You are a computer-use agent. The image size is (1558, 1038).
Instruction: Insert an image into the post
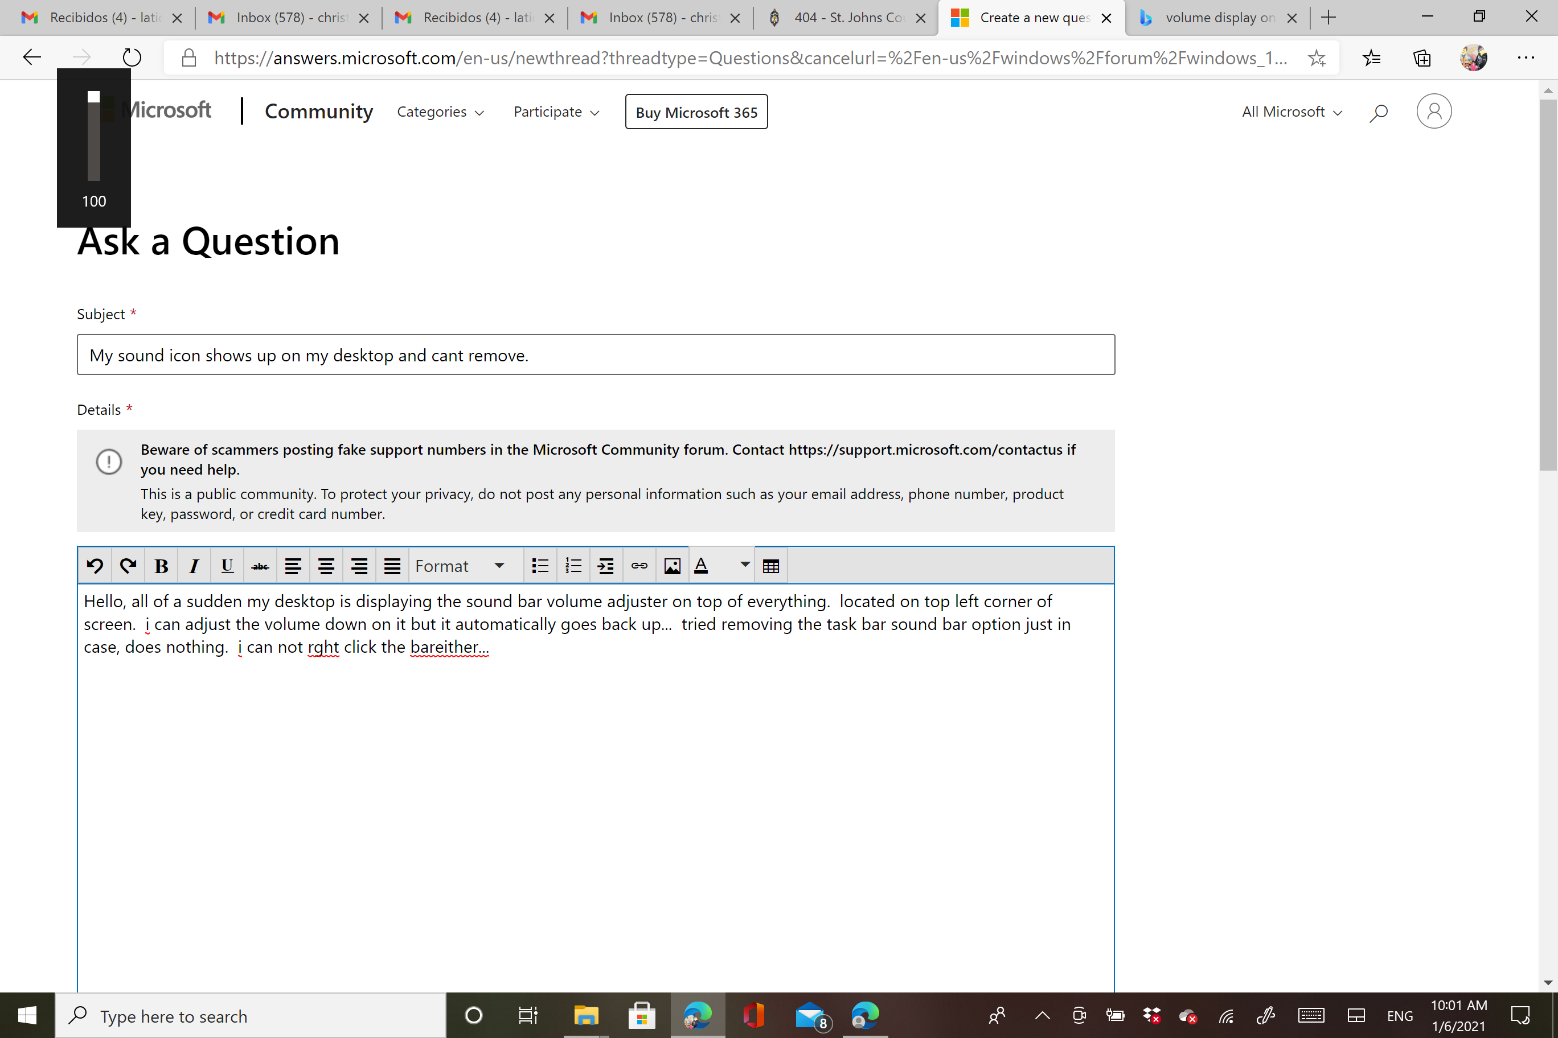(673, 565)
